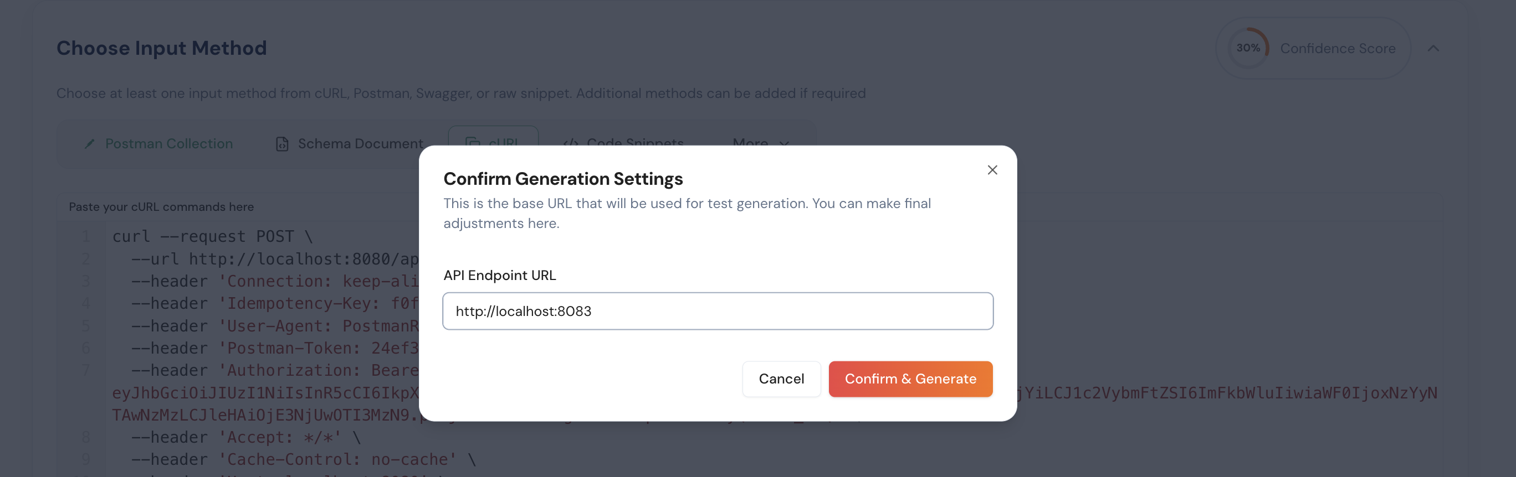Click the Choose Input Method heading
The image size is (1516, 477).
coord(161,48)
